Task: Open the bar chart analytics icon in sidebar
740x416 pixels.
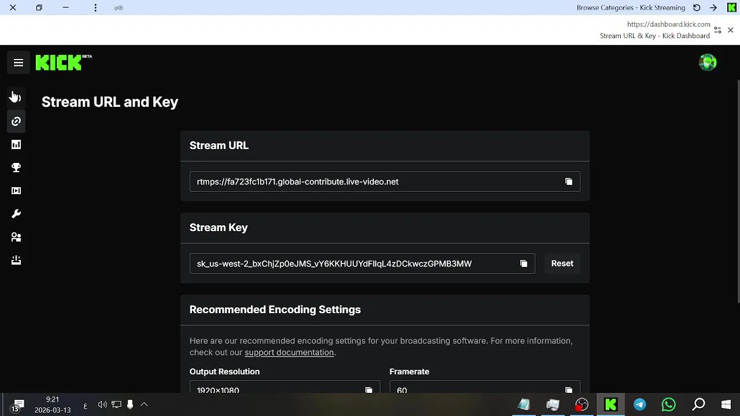Action: point(16,144)
